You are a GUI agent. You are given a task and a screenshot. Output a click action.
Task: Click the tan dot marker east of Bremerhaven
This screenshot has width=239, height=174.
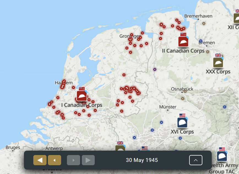204,23
